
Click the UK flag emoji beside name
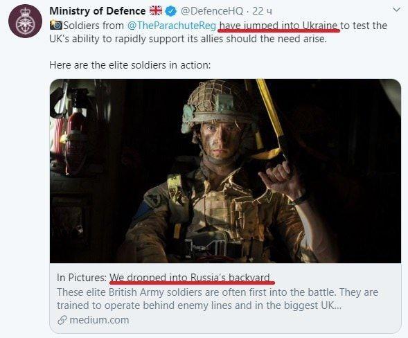156,11
